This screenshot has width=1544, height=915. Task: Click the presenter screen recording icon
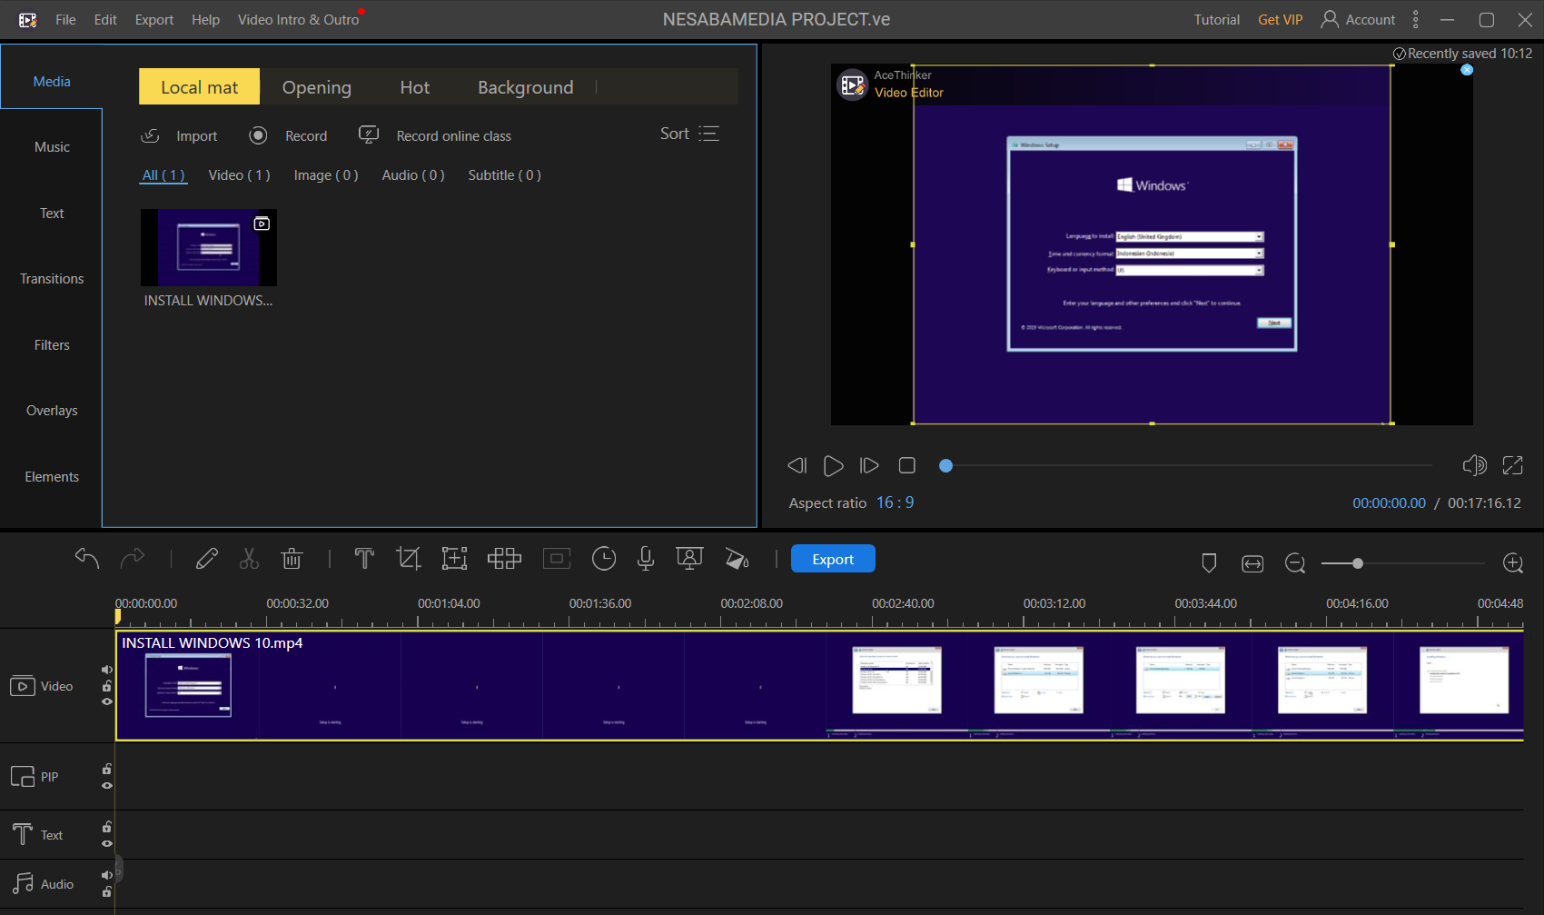point(690,558)
